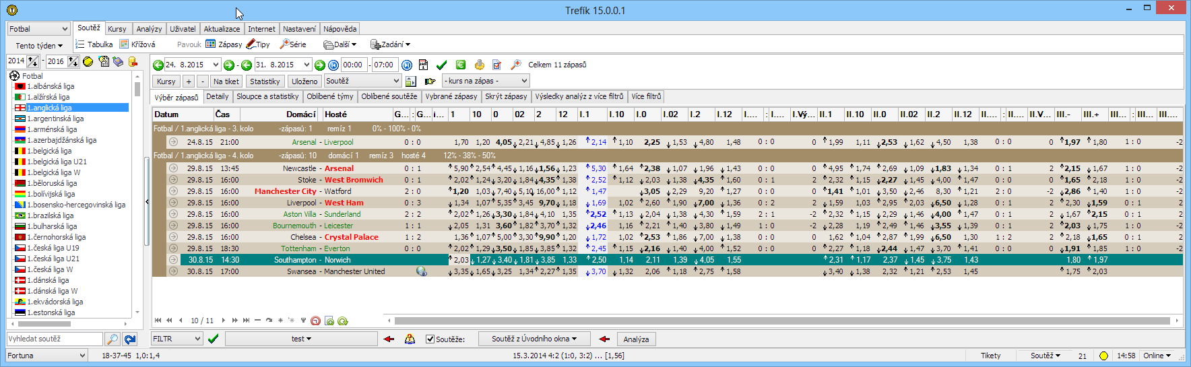Image resolution: width=1191 pixels, height=367 pixels.
Task: Click the round marker on Arsenal - Liverpool row
Action: (x=173, y=142)
